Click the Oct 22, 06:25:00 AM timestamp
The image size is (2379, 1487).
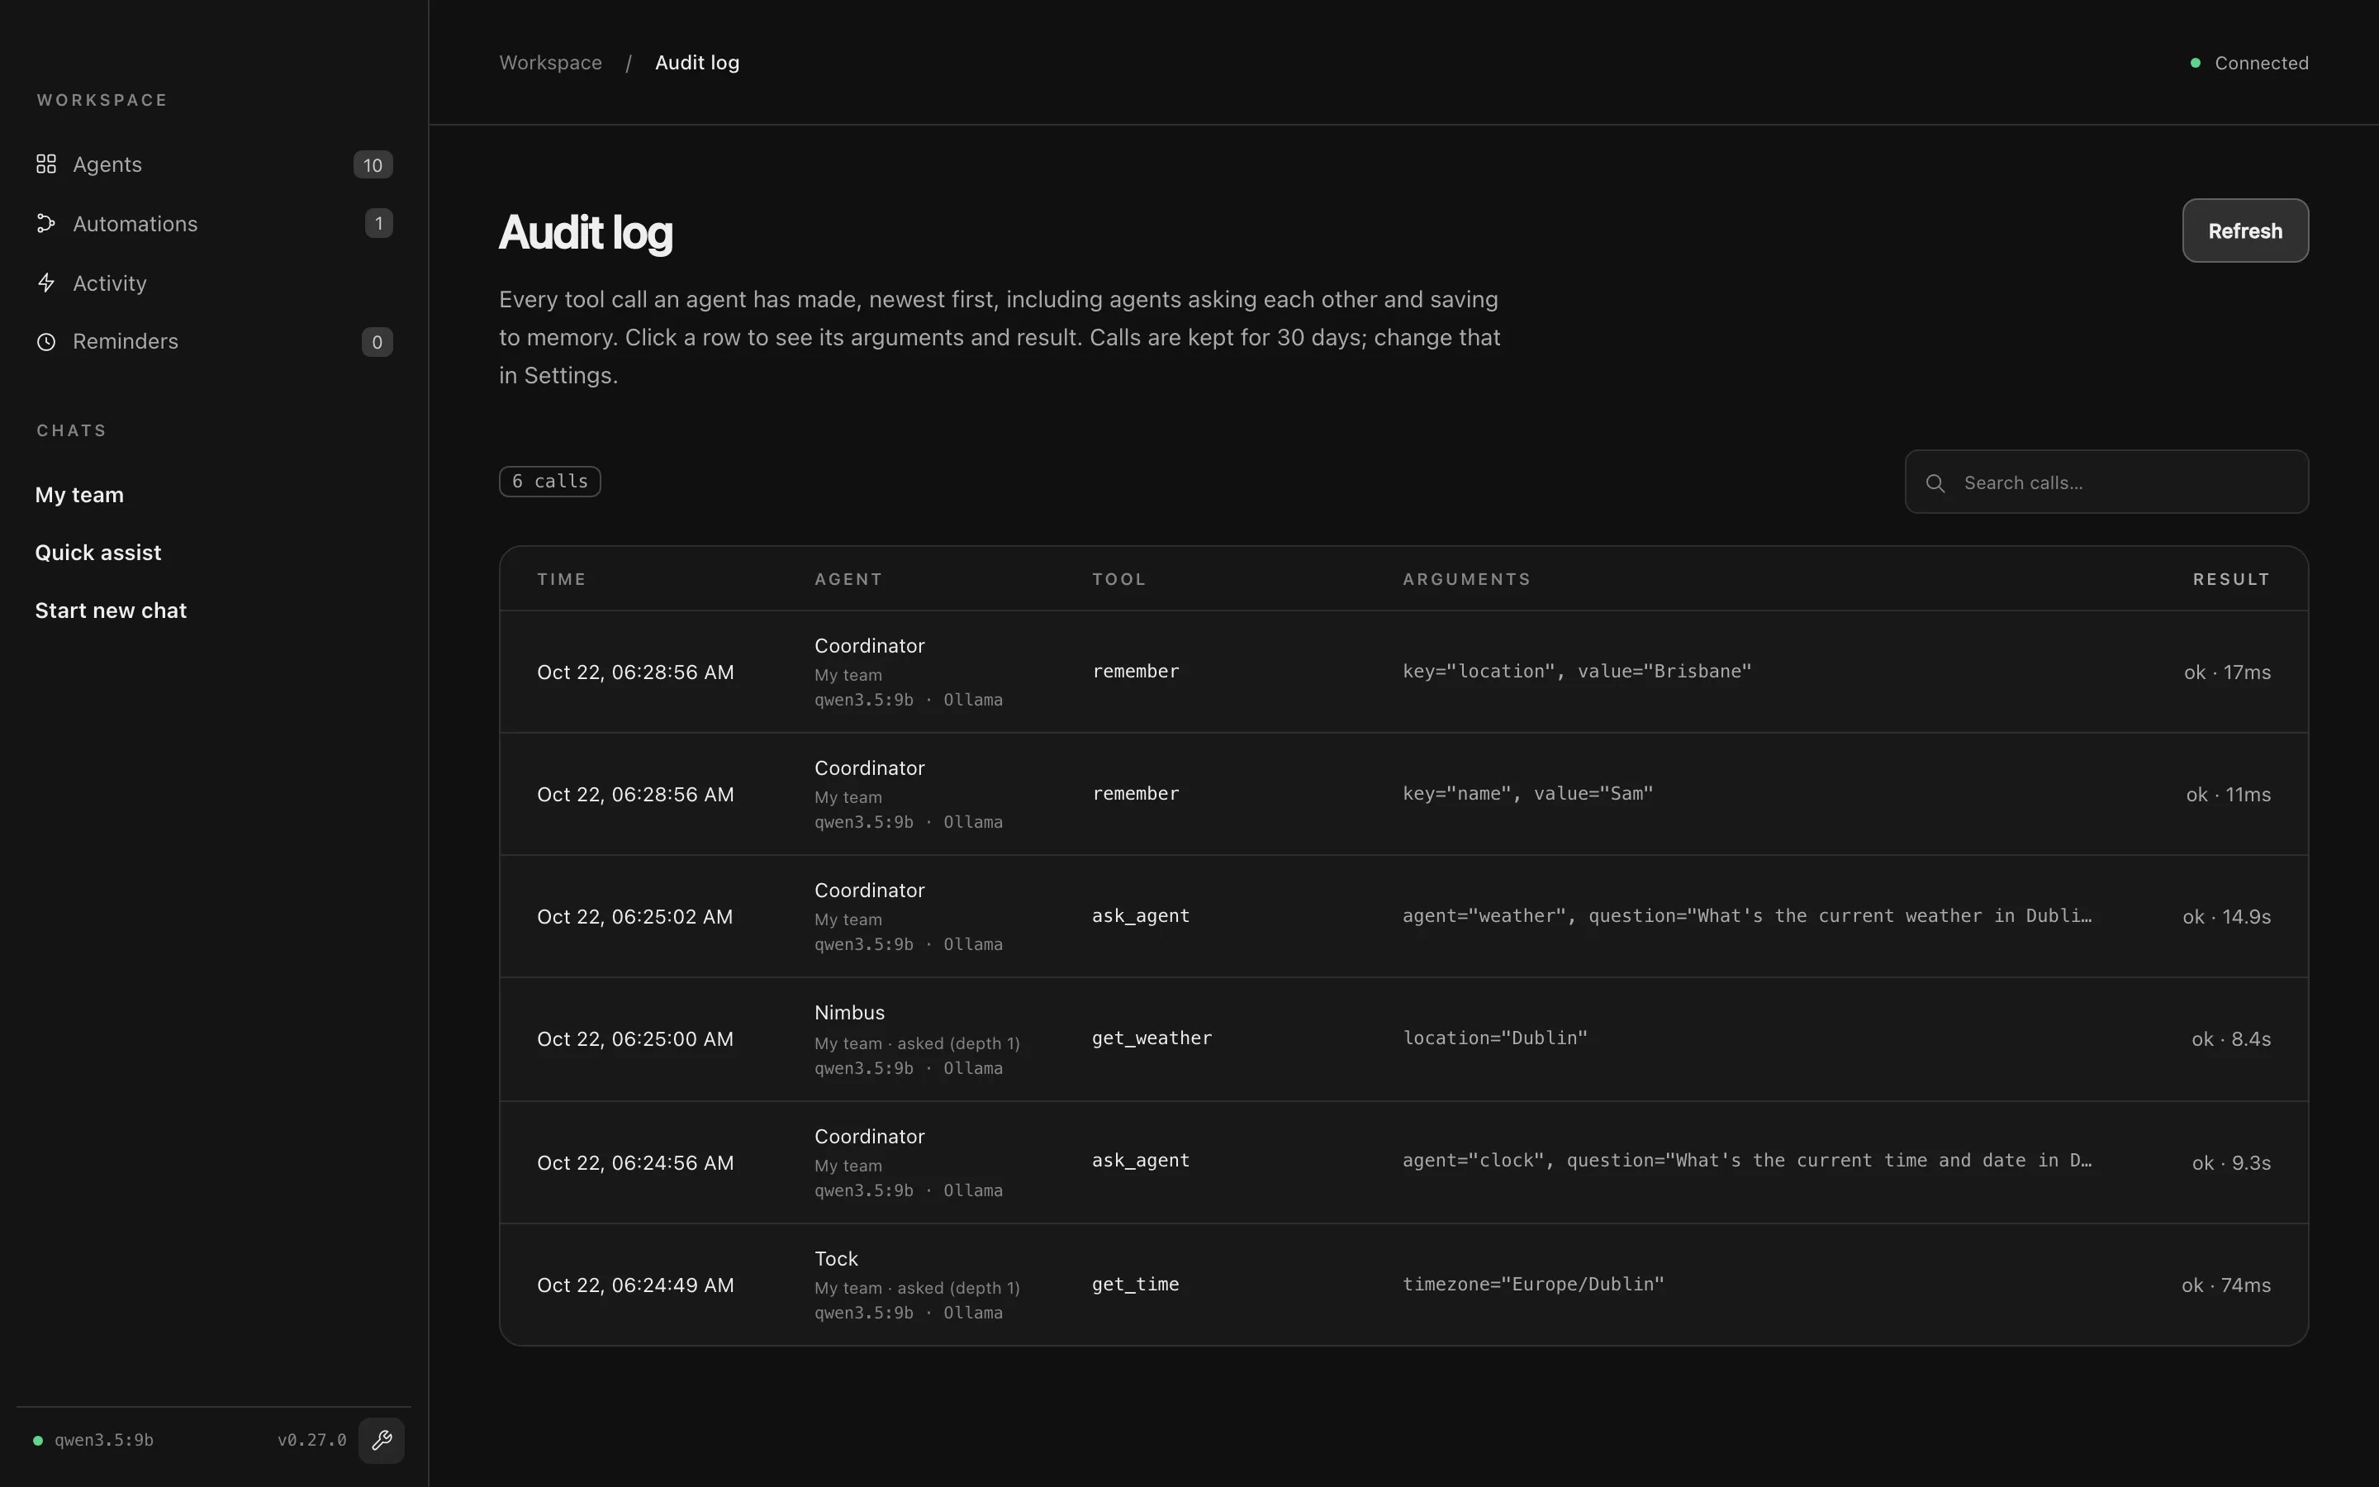click(x=635, y=1038)
